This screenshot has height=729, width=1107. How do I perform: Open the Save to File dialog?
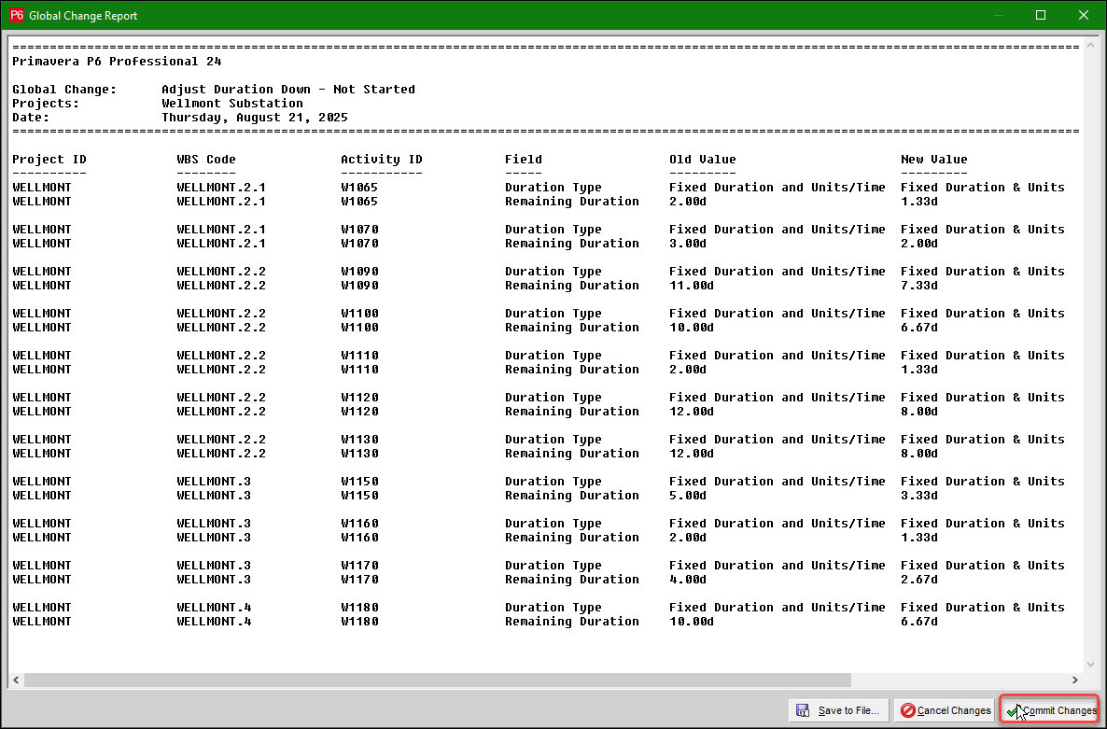(838, 710)
